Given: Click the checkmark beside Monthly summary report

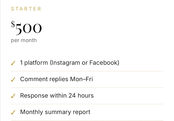Looking at the screenshot, I should (x=13, y=112).
